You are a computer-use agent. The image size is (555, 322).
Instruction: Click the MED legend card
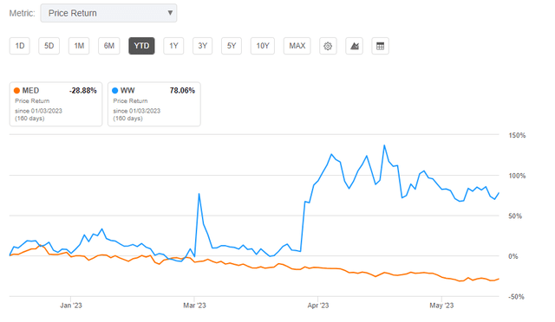coord(55,104)
